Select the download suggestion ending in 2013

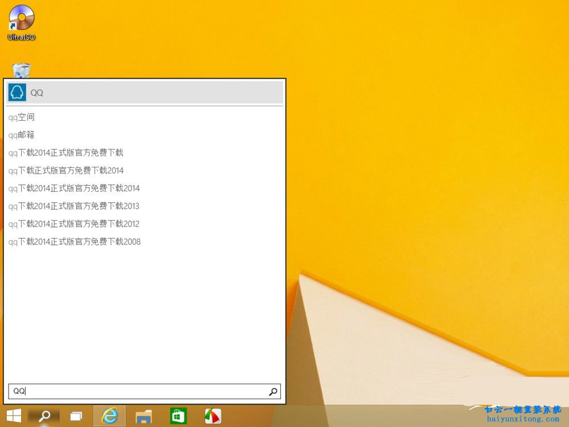point(74,206)
